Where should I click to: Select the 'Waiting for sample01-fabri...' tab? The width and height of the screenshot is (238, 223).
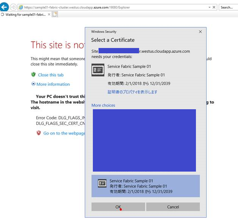pyautogui.click(x=25, y=14)
